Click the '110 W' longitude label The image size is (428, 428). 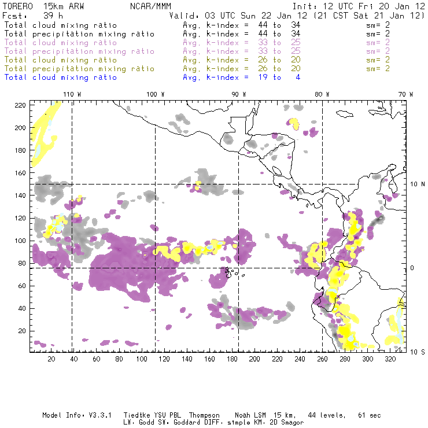(72, 94)
